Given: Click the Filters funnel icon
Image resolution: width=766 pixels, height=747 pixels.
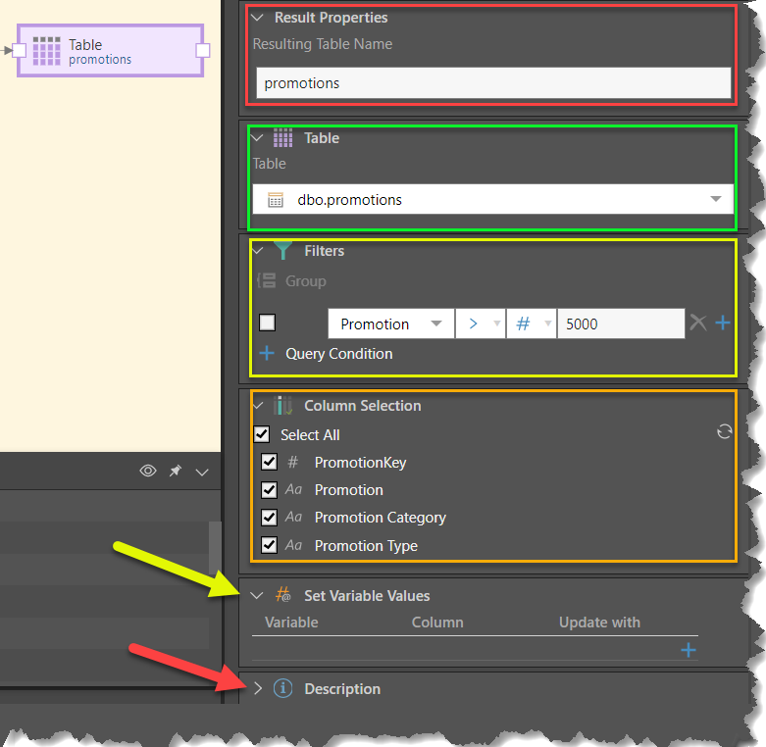Looking at the screenshot, I should pos(283,251).
